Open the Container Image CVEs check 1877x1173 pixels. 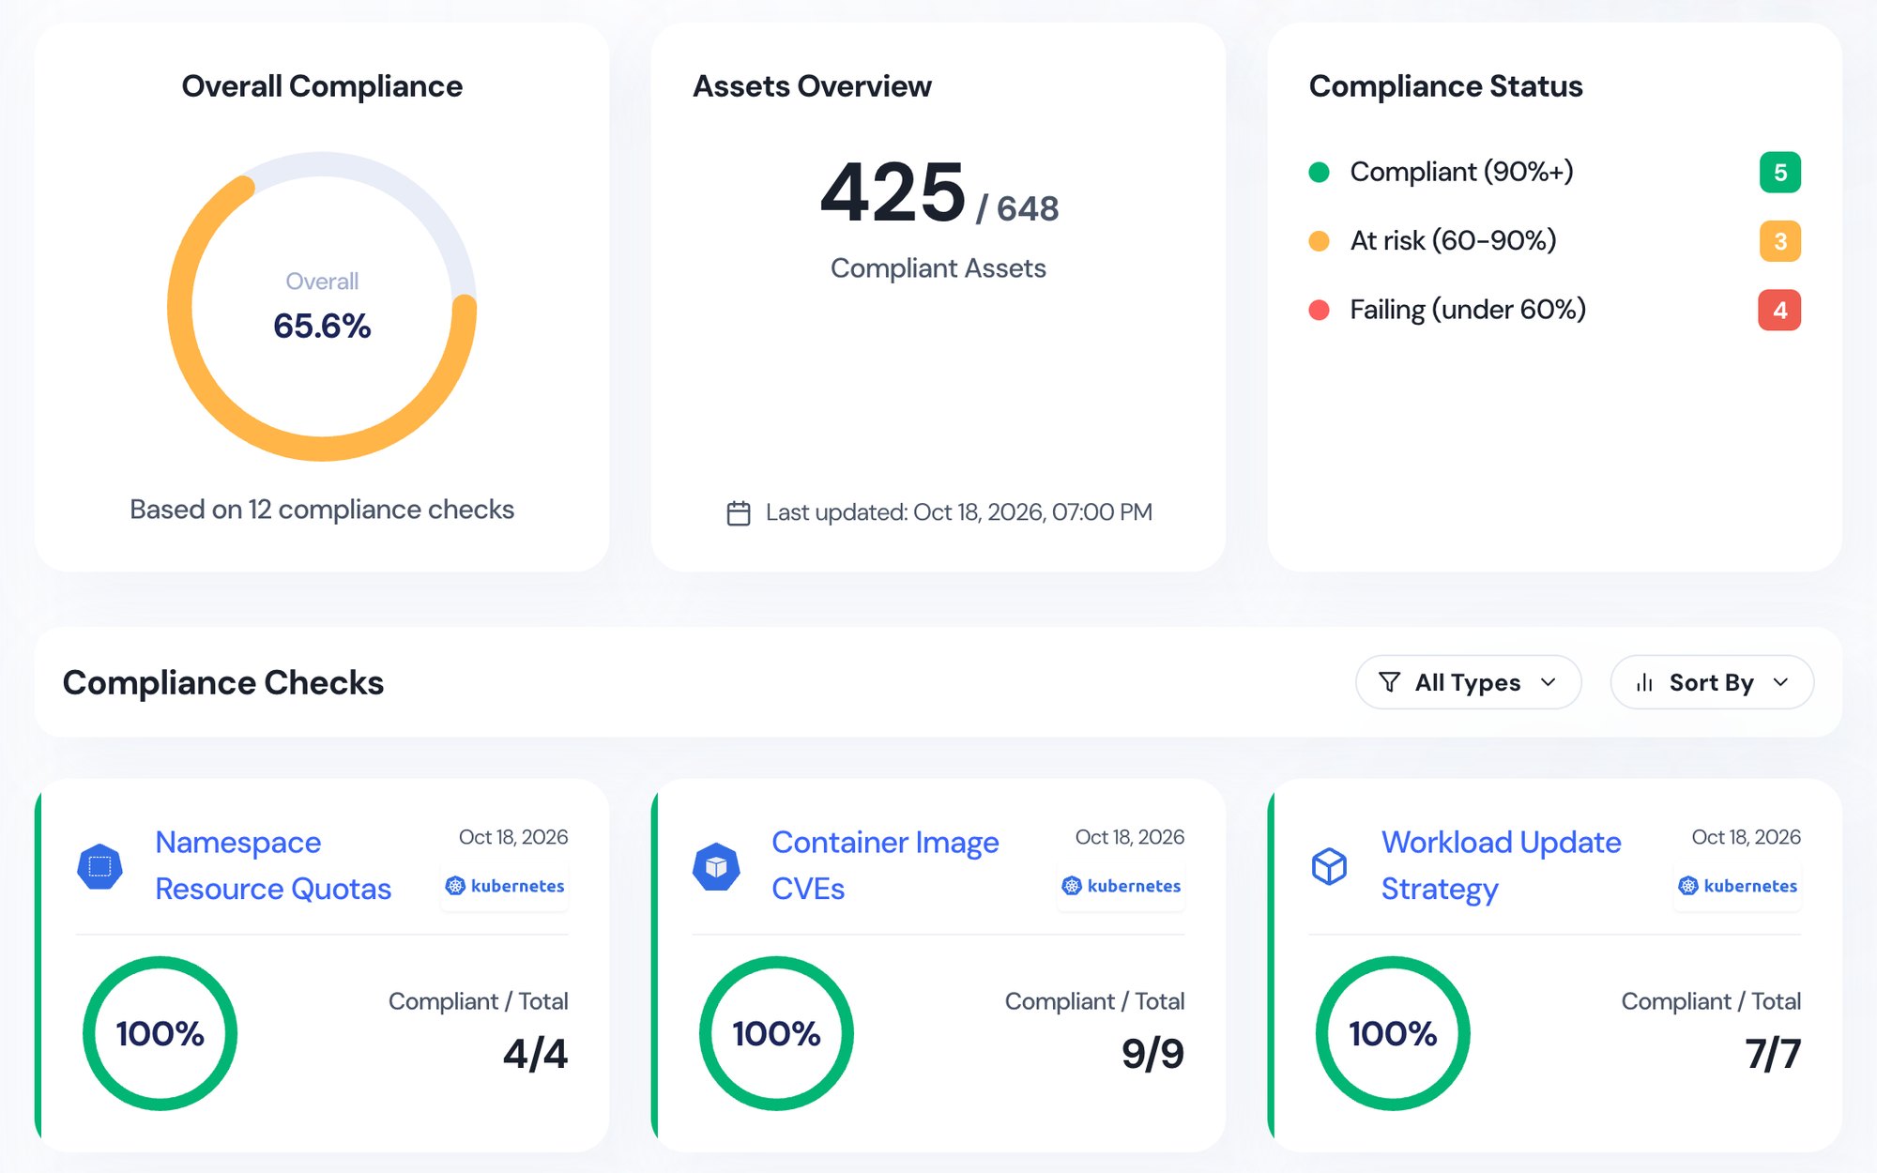(x=885, y=865)
